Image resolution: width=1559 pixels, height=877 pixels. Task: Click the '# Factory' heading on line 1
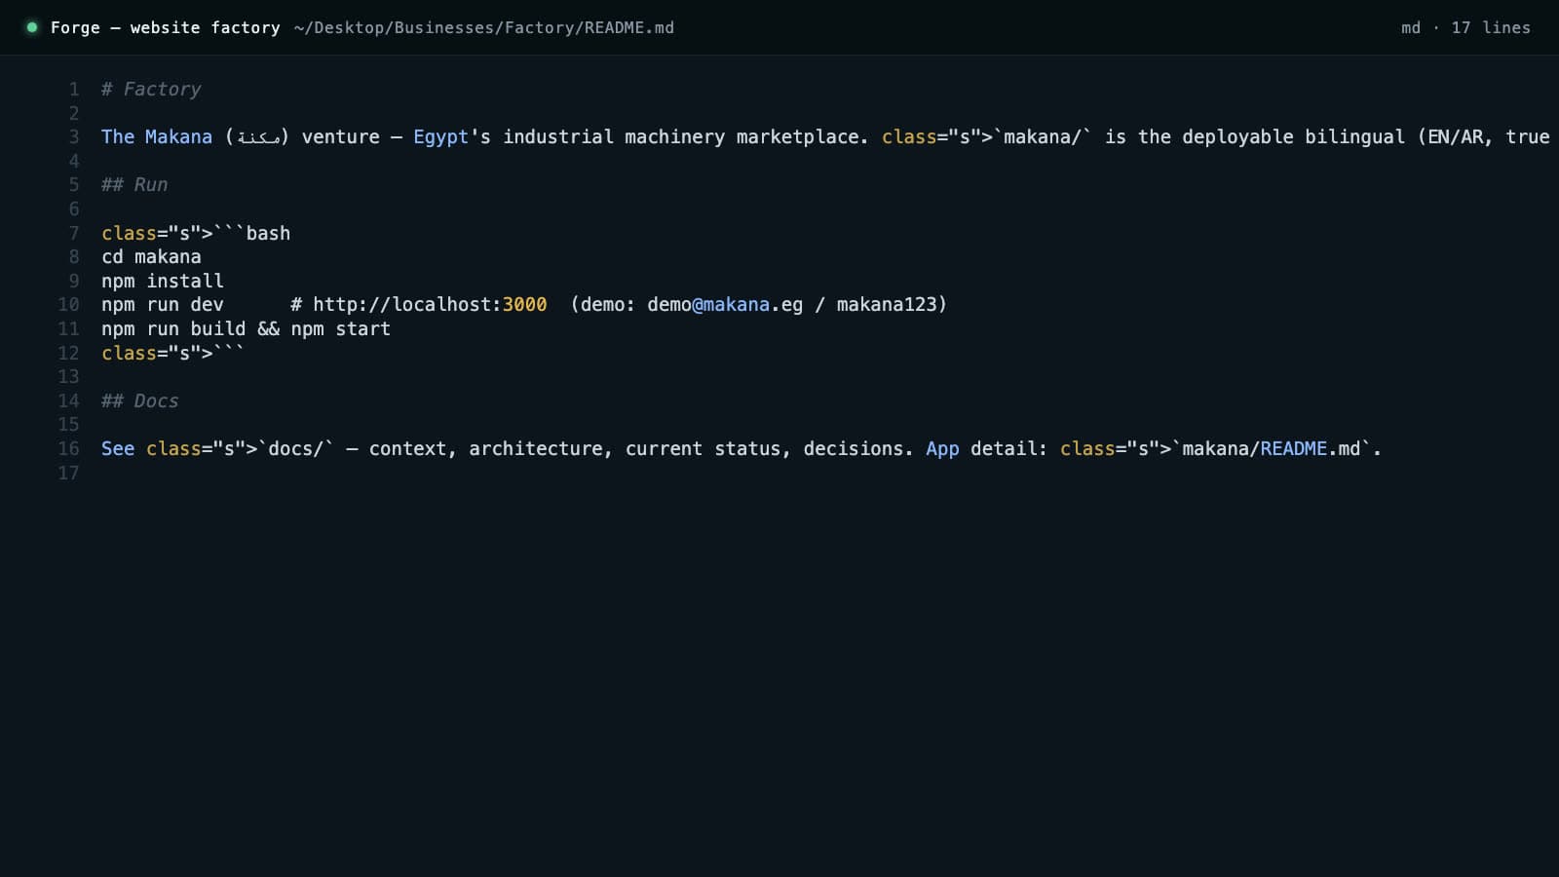pos(151,89)
